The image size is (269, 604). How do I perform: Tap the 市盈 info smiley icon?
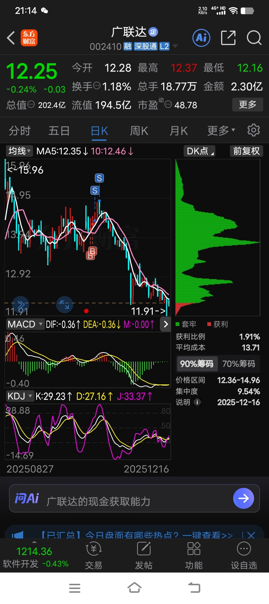pyautogui.click(x=168, y=105)
